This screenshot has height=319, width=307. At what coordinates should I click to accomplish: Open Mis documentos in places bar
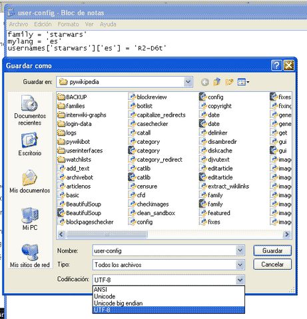pyautogui.click(x=30, y=181)
